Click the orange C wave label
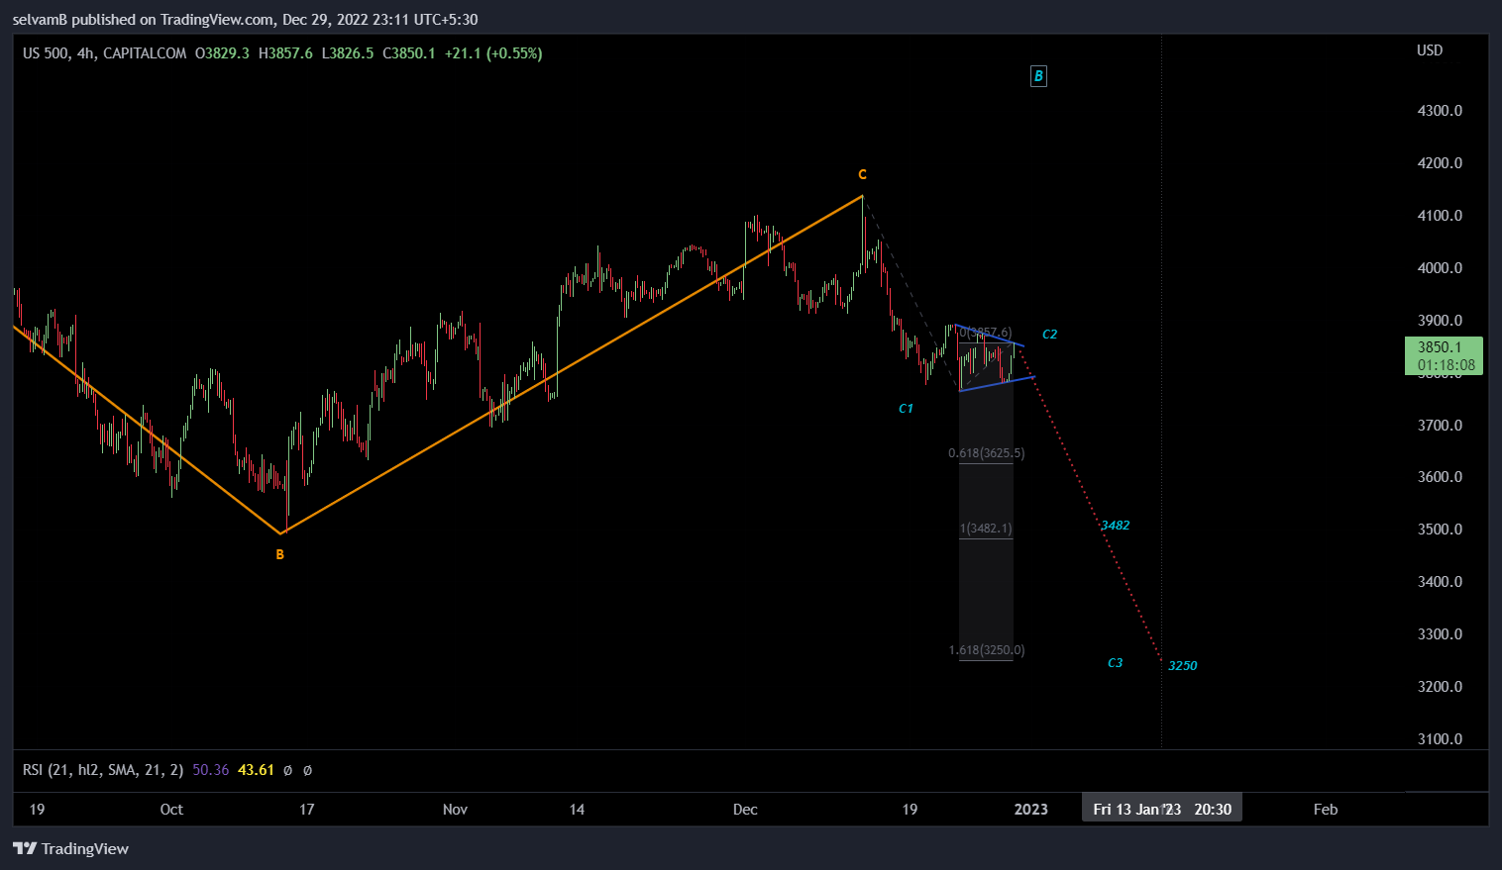Image resolution: width=1502 pixels, height=870 pixels. (x=862, y=174)
